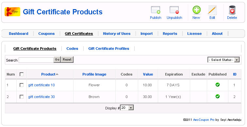
Task: Click the Gift Certificate Products page title
Action: coord(63,12)
